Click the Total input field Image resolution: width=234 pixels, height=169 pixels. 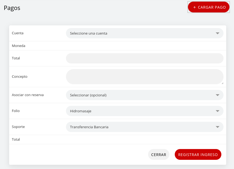[x=145, y=58]
